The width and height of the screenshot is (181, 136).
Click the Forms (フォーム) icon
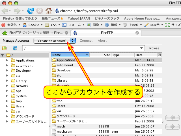pos(64,25)
